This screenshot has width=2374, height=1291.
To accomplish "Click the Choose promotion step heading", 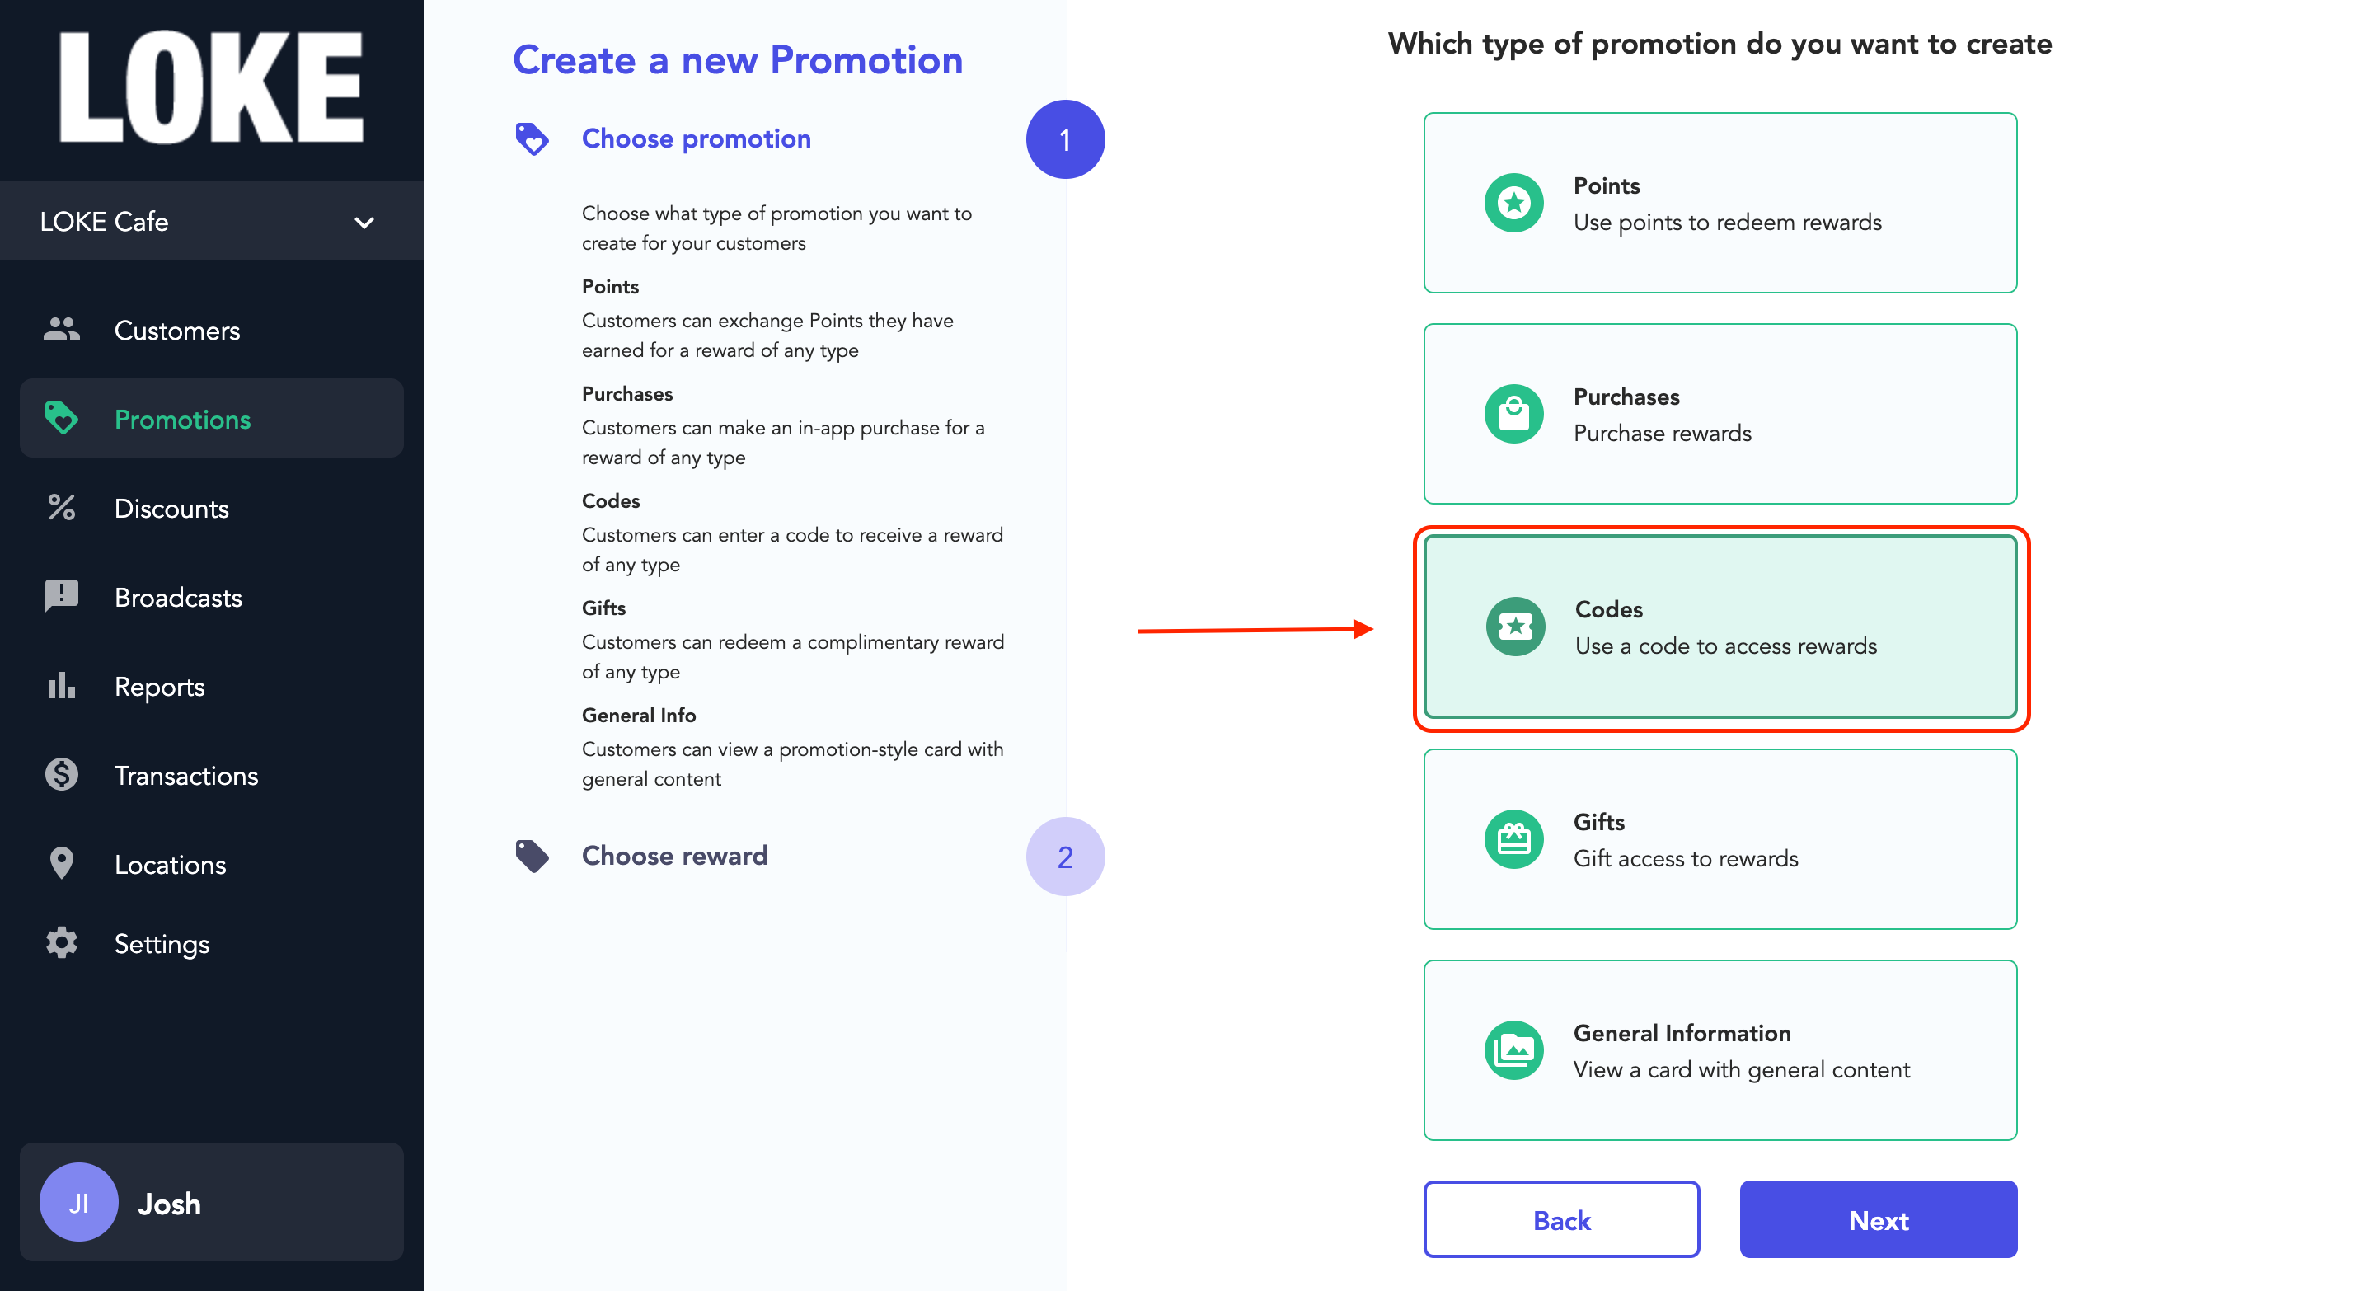I will tap(696, 138).
